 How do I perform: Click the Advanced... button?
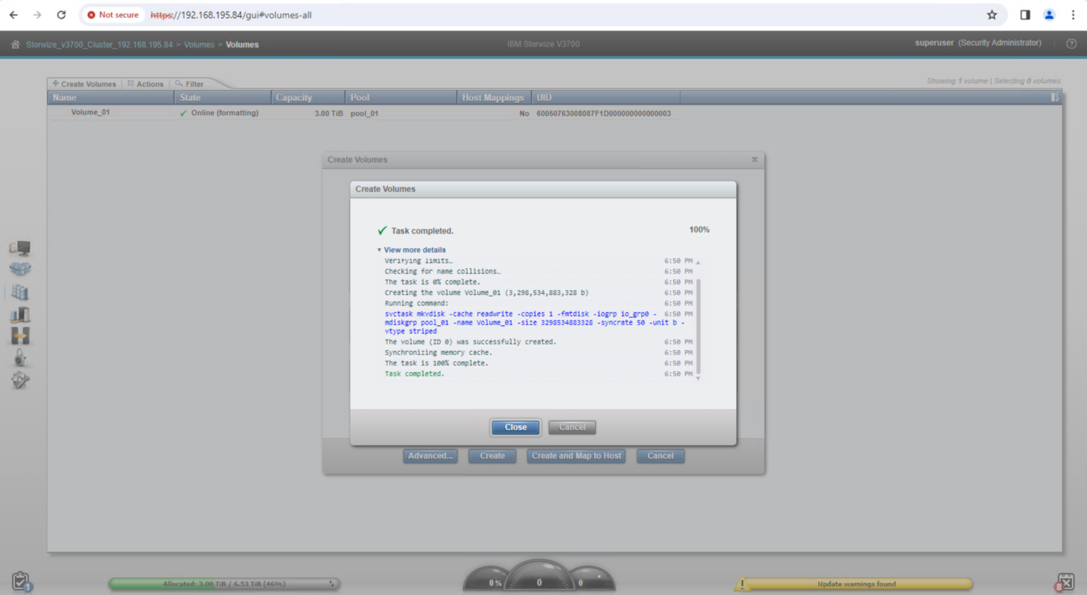[430, 456]
